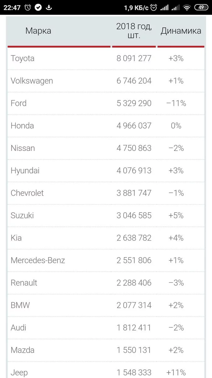Tap the battery indicator showing 49
This screenshot has height=378, width=212.
click(201, 8)
